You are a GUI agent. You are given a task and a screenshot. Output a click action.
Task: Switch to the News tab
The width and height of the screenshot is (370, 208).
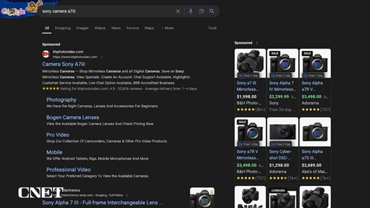[116, 28]
